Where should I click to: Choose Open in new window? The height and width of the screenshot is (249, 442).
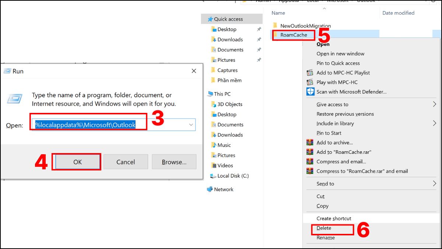340,53
